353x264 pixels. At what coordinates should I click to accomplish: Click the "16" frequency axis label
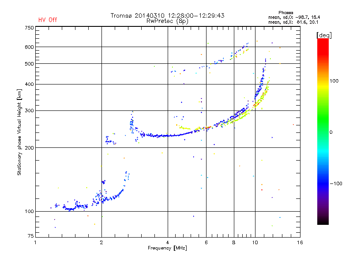(300, 242)
